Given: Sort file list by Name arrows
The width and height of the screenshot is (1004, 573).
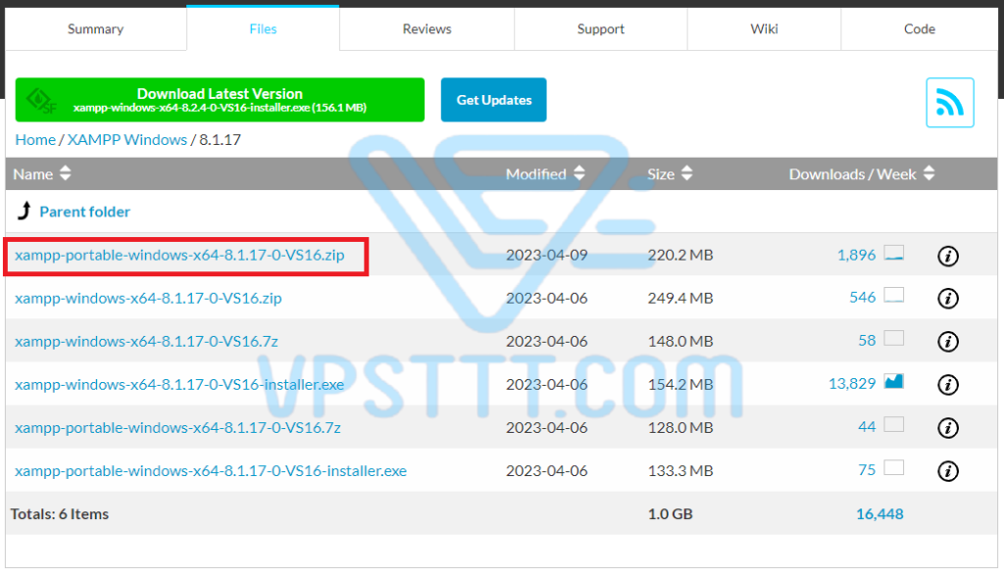Looking at the screenshot, I should [x=66, y=173].
